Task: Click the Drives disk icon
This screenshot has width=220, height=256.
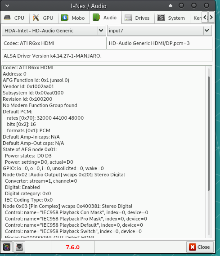Action: [x=128, y=18]
